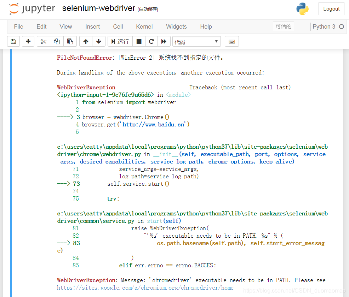Screen dimensions: 349x297
Task: Click the autosave status 自动保存
Action: click(148, 9)
